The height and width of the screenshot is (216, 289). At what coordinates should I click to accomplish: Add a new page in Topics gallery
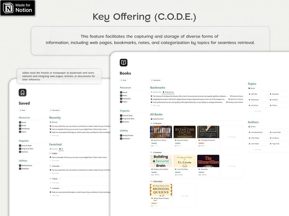257,111
